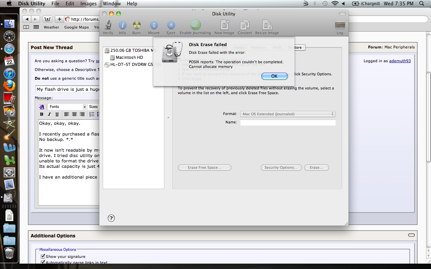Align message text left
The image size is (431, 269).
click(67, 114)
